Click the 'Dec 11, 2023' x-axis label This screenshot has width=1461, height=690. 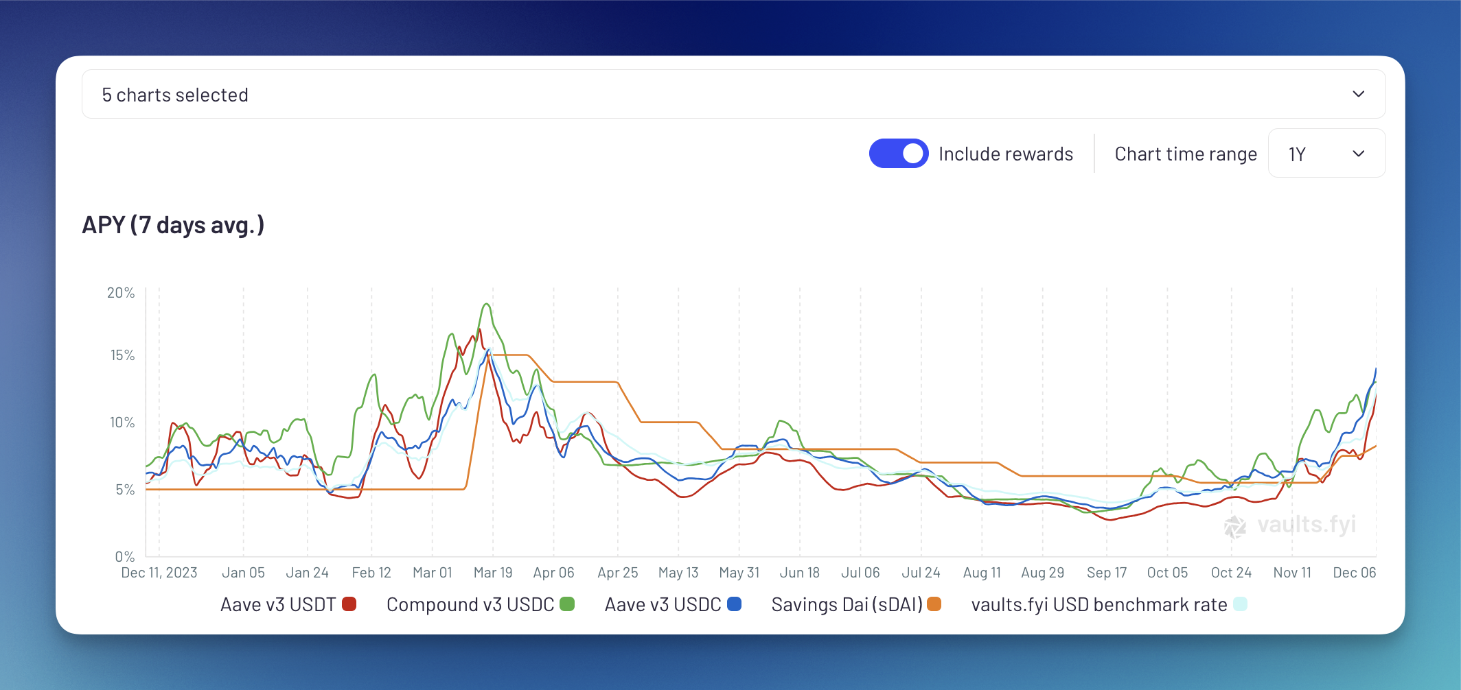click(159, 572)
